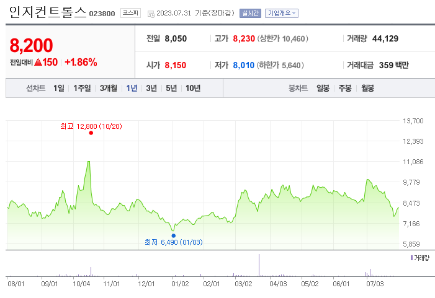Click the 최저 6,490 (01/03) label
Screen dimensions: 435x298
click(x=174, y=242)
